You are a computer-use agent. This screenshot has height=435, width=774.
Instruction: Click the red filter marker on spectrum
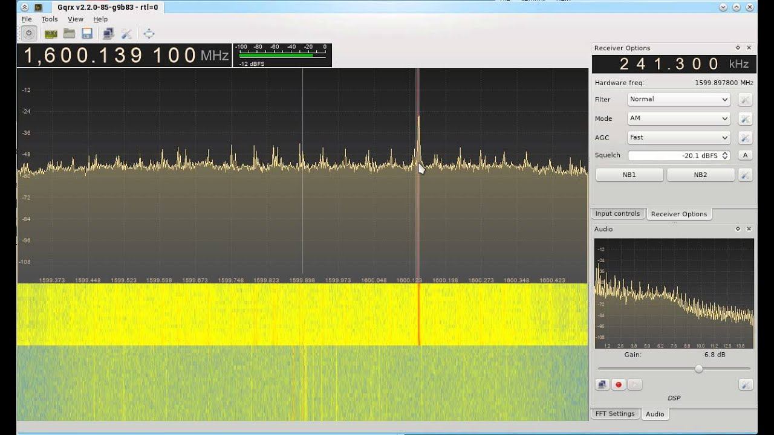click(418, 175)
